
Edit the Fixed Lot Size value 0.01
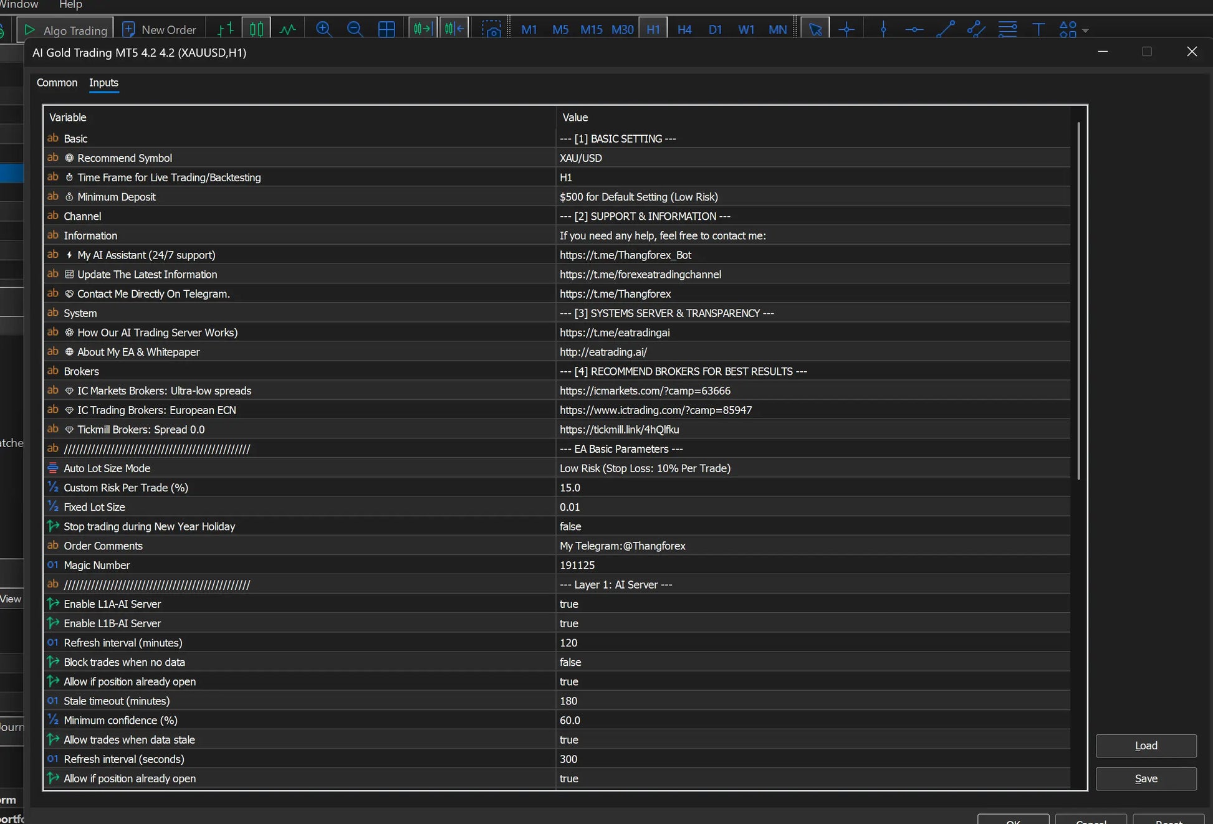(813, 507)
